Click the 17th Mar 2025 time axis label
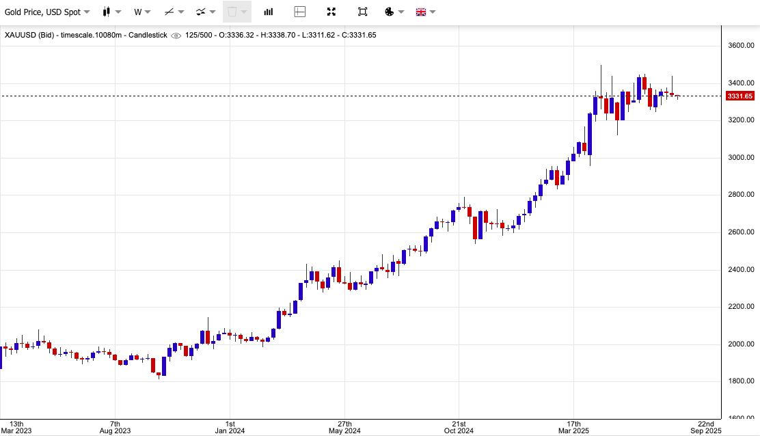Image resolution: width=760 pixels, height=436 pixels. 573,427
